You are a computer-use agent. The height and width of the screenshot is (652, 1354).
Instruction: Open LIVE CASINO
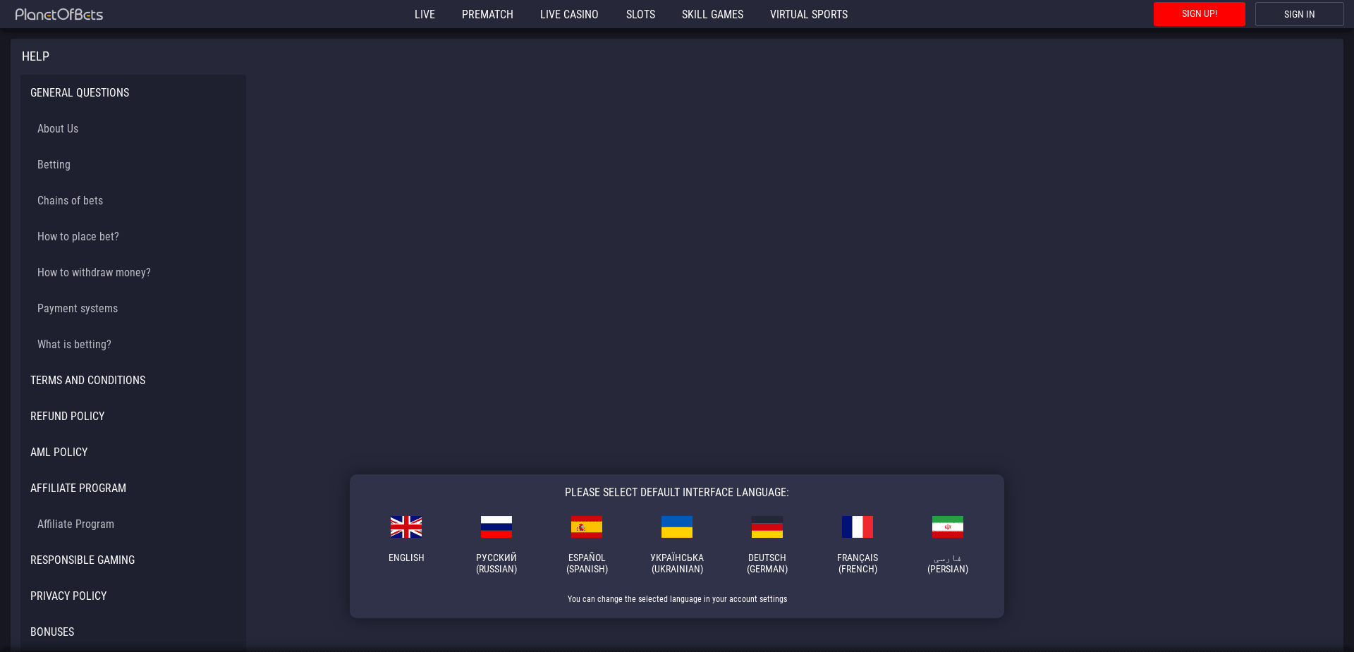coord(568,14)
